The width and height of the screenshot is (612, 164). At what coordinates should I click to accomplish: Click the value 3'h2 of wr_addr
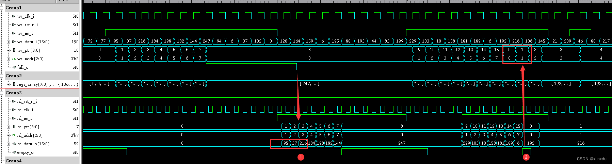[75, 59]
